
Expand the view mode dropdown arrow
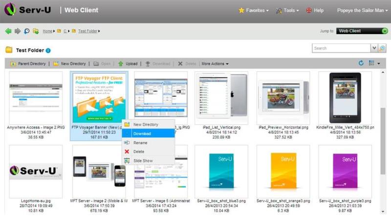click(x=378, y=64)
